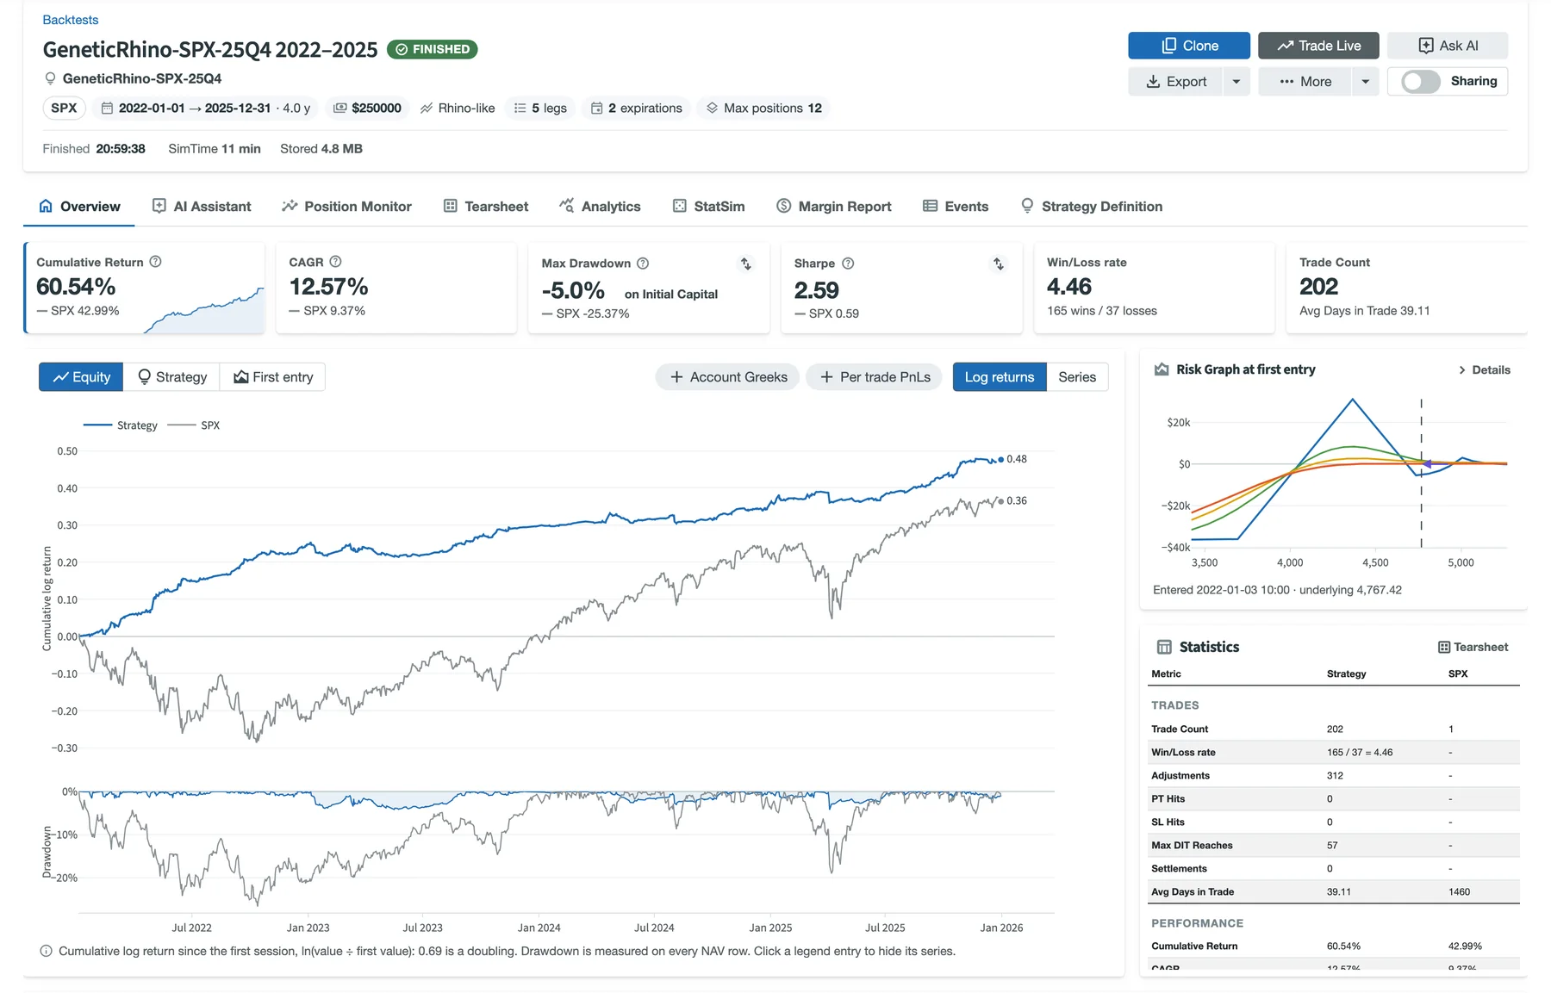Click the Trade Live button
Image resolution: width=1551 pixels, height=993 pixels.
1318,46
